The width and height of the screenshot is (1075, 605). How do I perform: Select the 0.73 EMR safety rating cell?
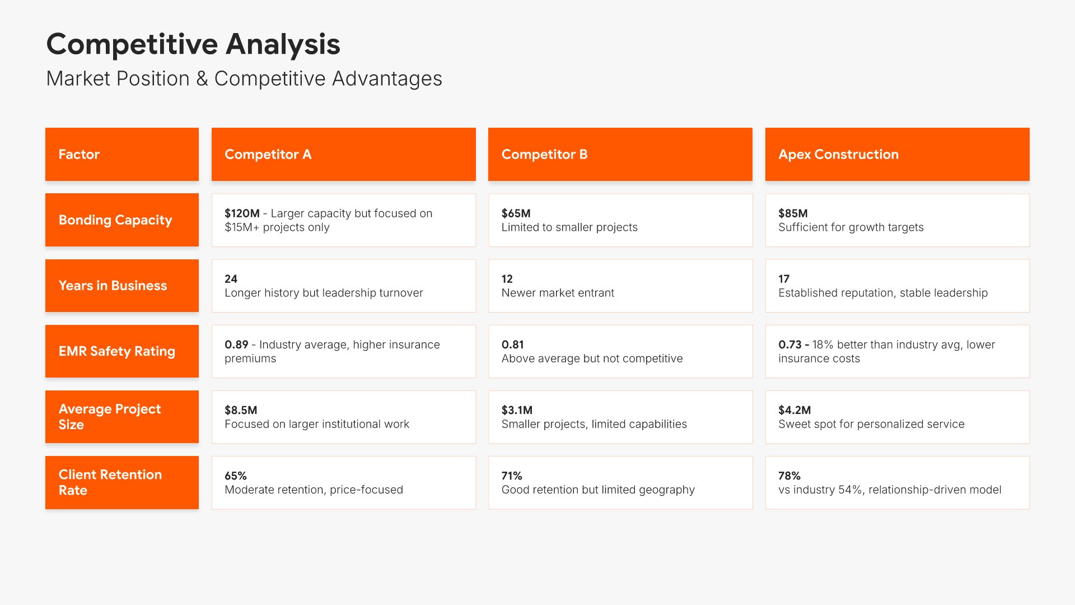coord(897,351)
